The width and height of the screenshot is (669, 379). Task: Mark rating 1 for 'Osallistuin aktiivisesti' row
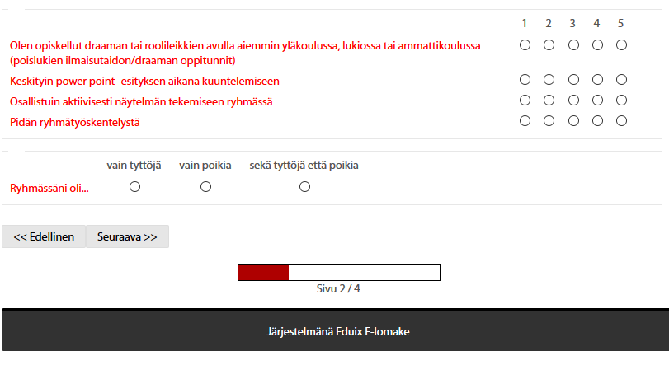point(525,101)
